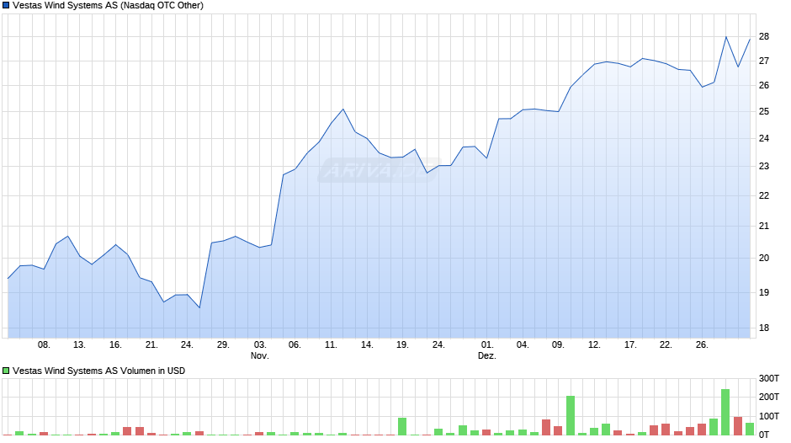
Task: Click the volume axis label 200T
Action: coord(769,397)
